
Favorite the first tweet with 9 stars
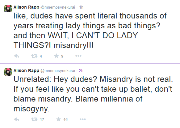coord(57,56)
